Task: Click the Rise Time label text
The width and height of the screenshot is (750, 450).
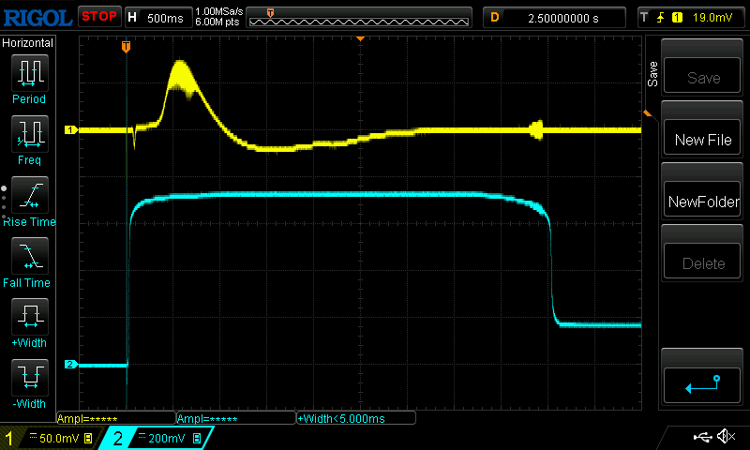Action: 30,222
